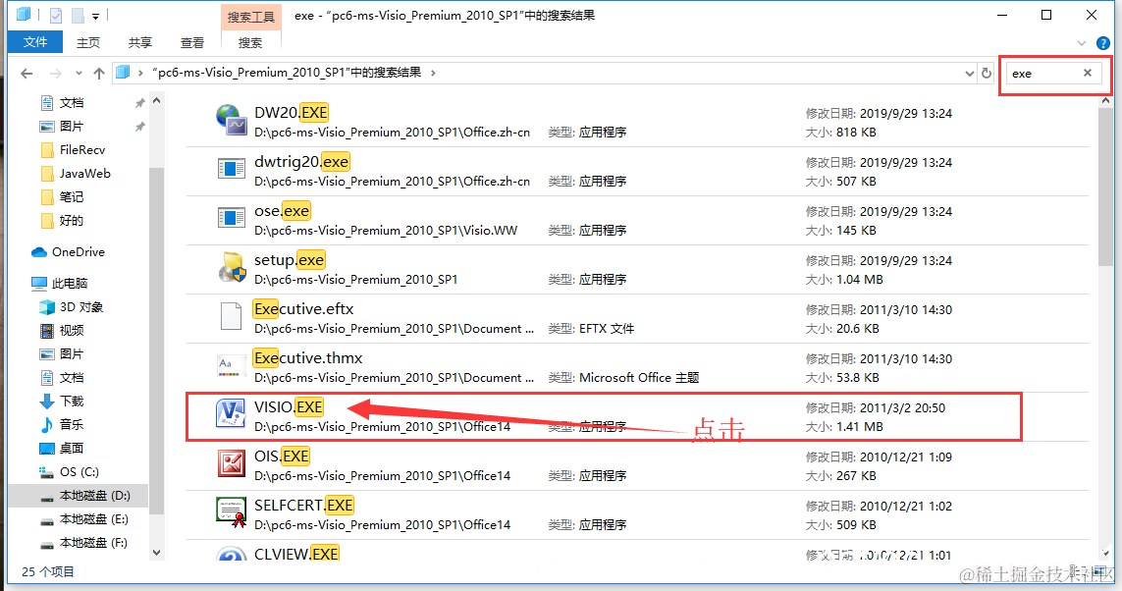Open the 文件 menu tab
Screen dimensions: 1122x591
point(35,42)
